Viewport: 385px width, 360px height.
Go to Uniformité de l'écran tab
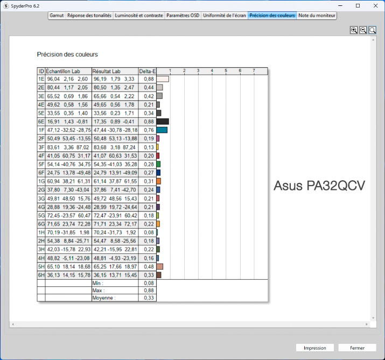(225, 16)
